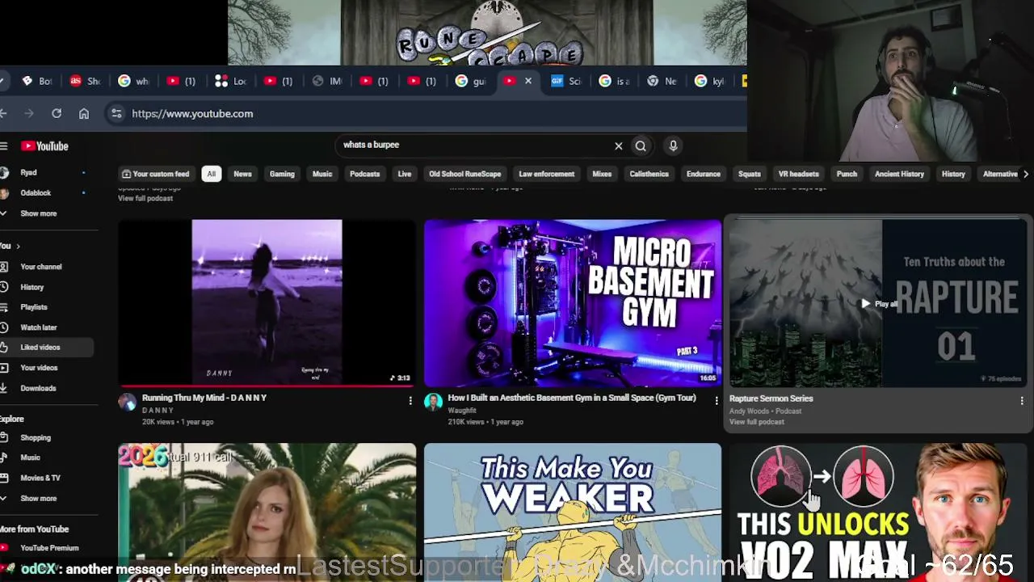Viewport: 1034px width, 582px height.
Task: Click Rapture Sermon Series playlist title
Action: tap(771, 399)
